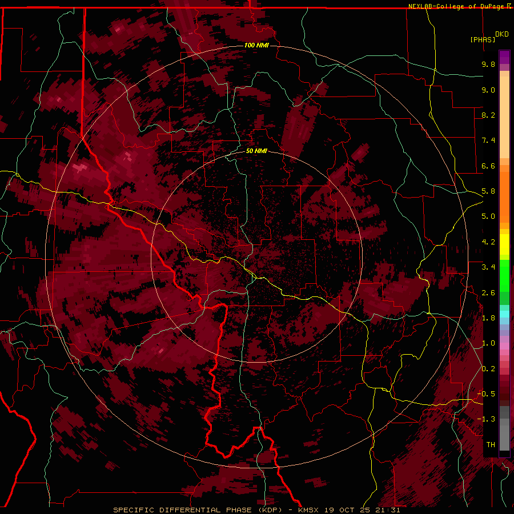Click the 5.0 legend value
This screenshot has width=514, height=514.
(x=488, y=216)
